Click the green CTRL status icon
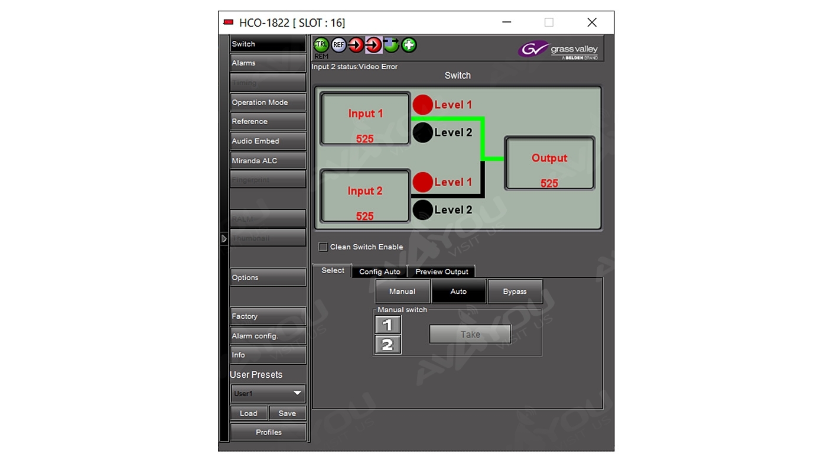The height and width of the screenshot is (473, 840). click(x=321, y=45)
